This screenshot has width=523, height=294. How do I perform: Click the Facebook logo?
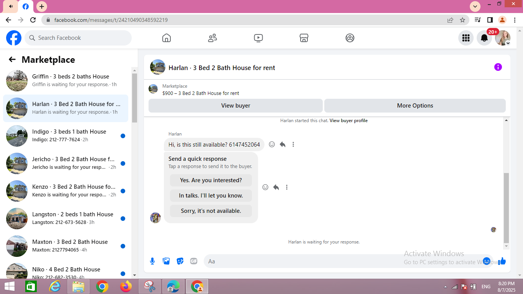pos(14,38)
